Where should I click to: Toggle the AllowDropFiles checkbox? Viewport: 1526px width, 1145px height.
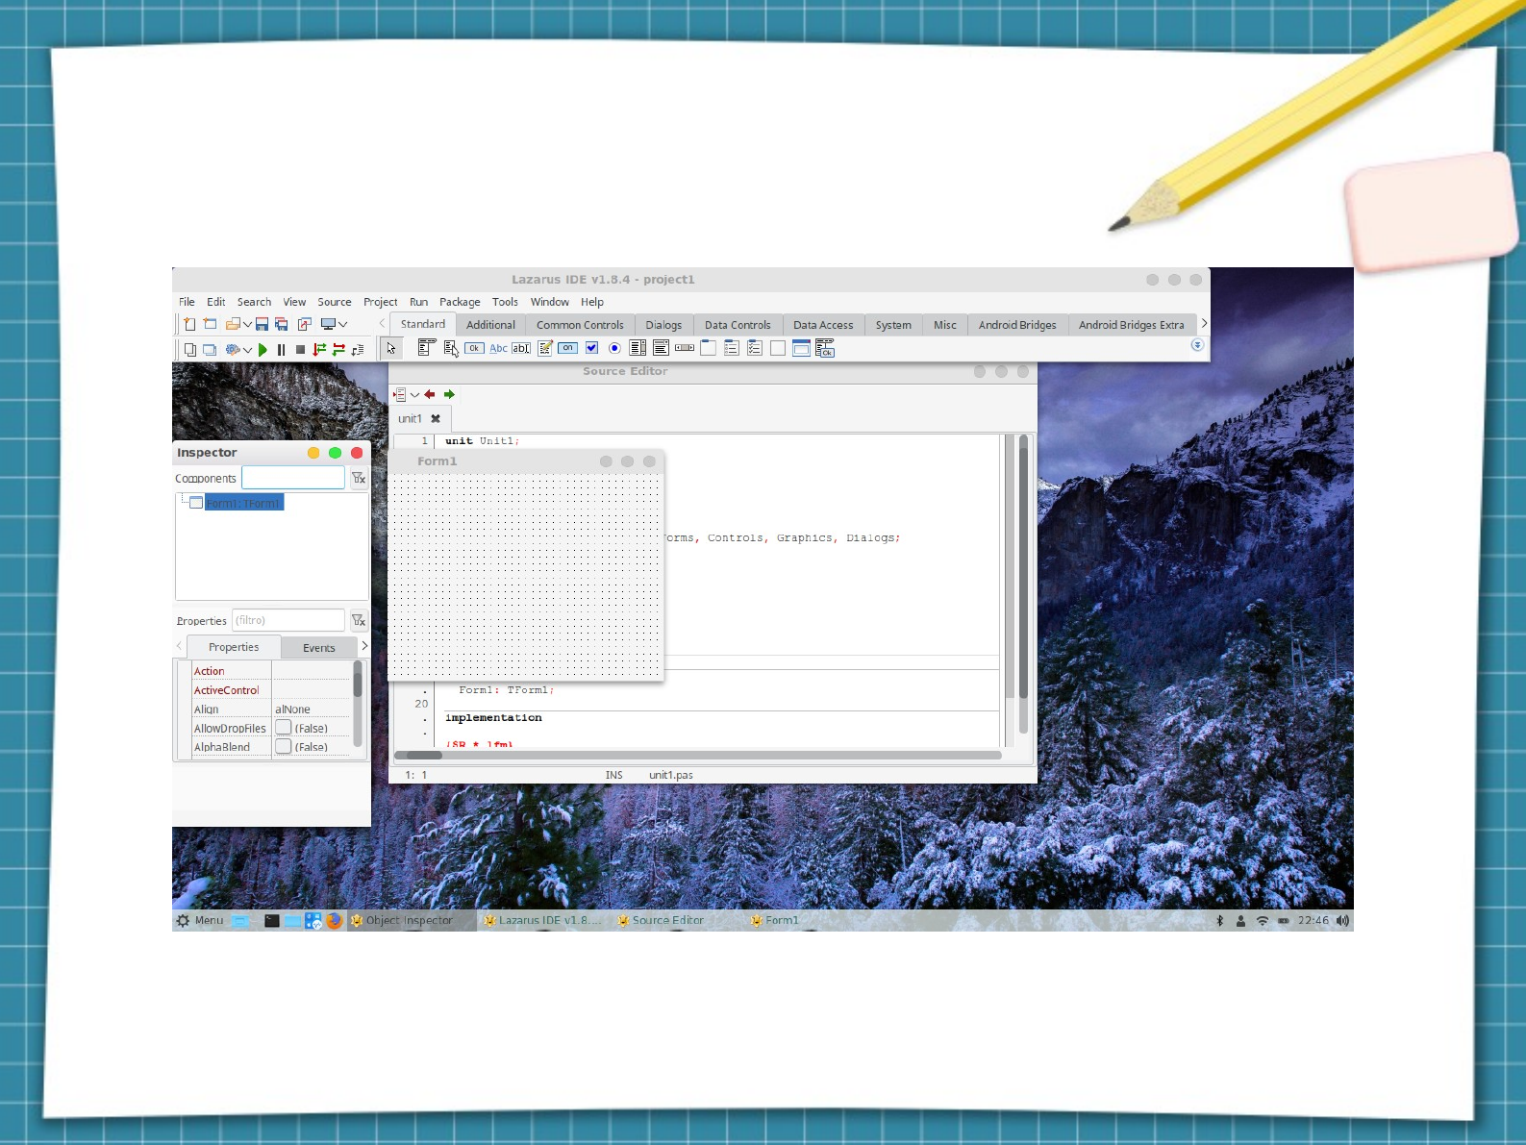[x=284, y=728]
